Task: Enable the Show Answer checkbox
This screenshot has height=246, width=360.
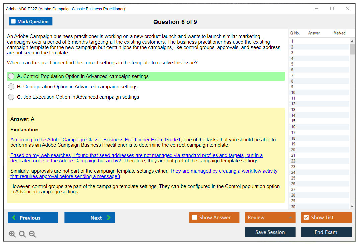Action: (x=194, y=218)
